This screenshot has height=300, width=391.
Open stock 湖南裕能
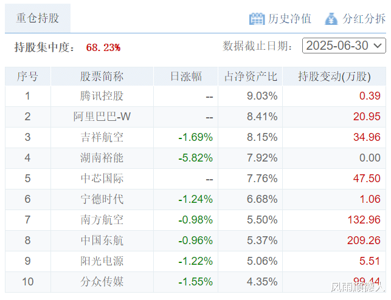point(102,158)
